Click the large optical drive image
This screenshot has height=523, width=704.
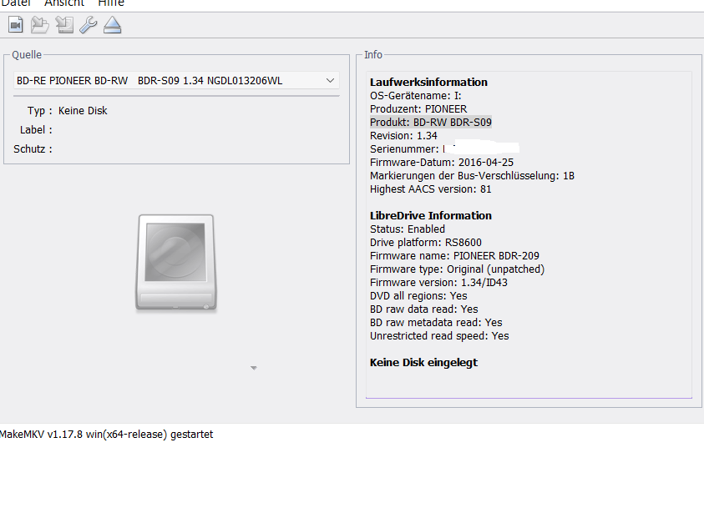tap(176, 264)
